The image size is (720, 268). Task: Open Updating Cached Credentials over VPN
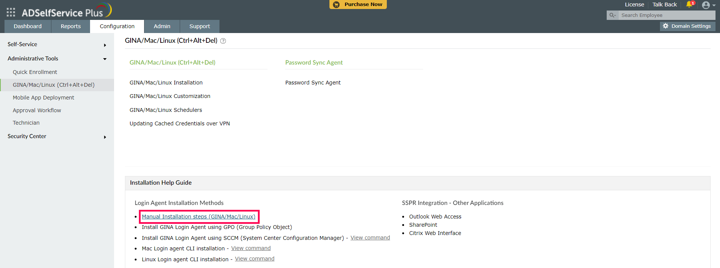point(180,123)
